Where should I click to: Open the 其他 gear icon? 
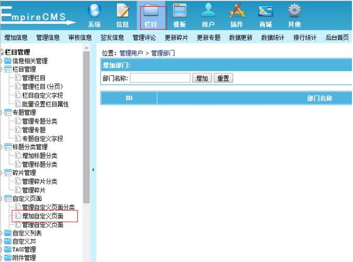click(x=294, y=10)
